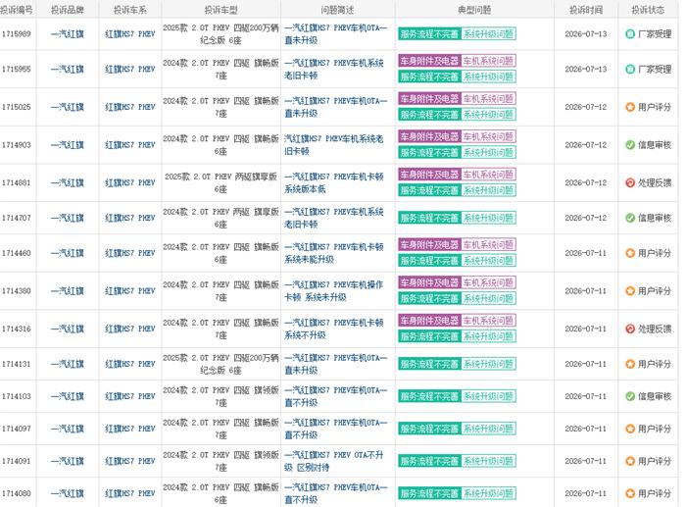Click date 2026-07-12 in row 1714707
The width and height of the screenshot is (686, 507).
586,218
